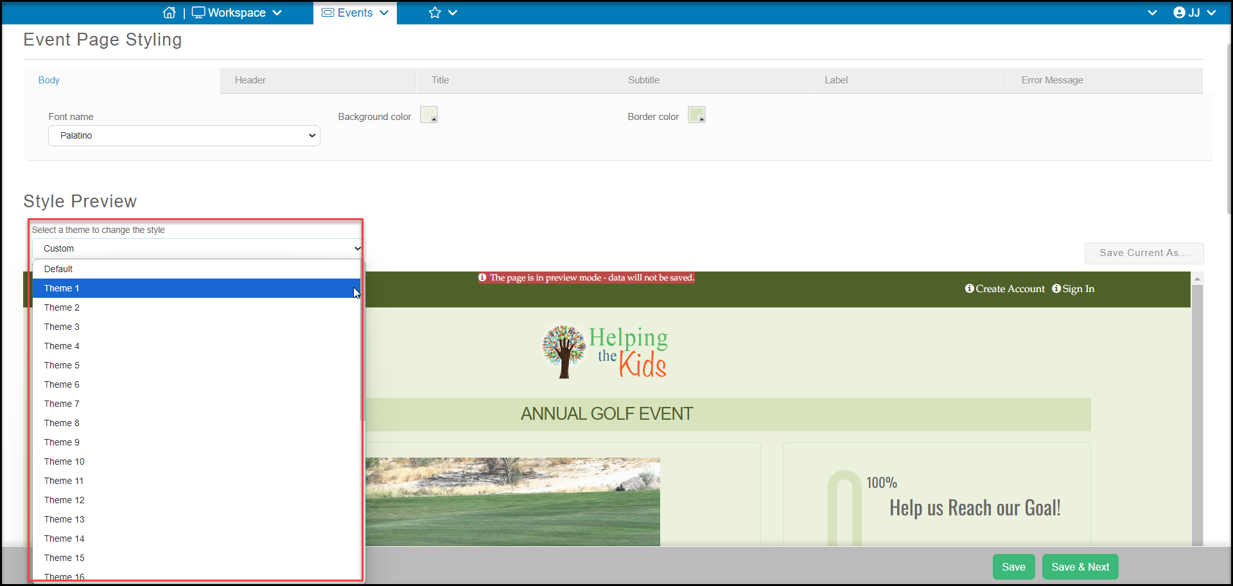Click the JJ user profile icon
The image size is (1233, 586).
pos(1179,13)
